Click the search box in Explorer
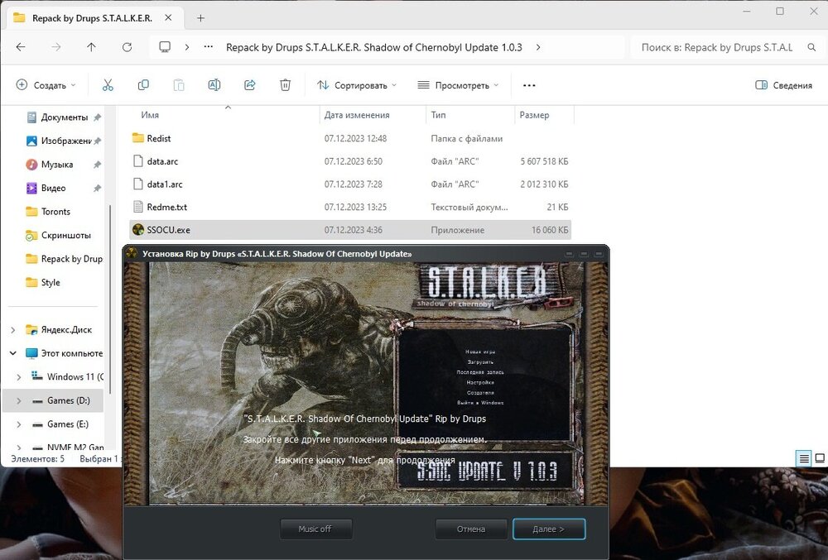828x560 pixels. click(x=716, y=47)
